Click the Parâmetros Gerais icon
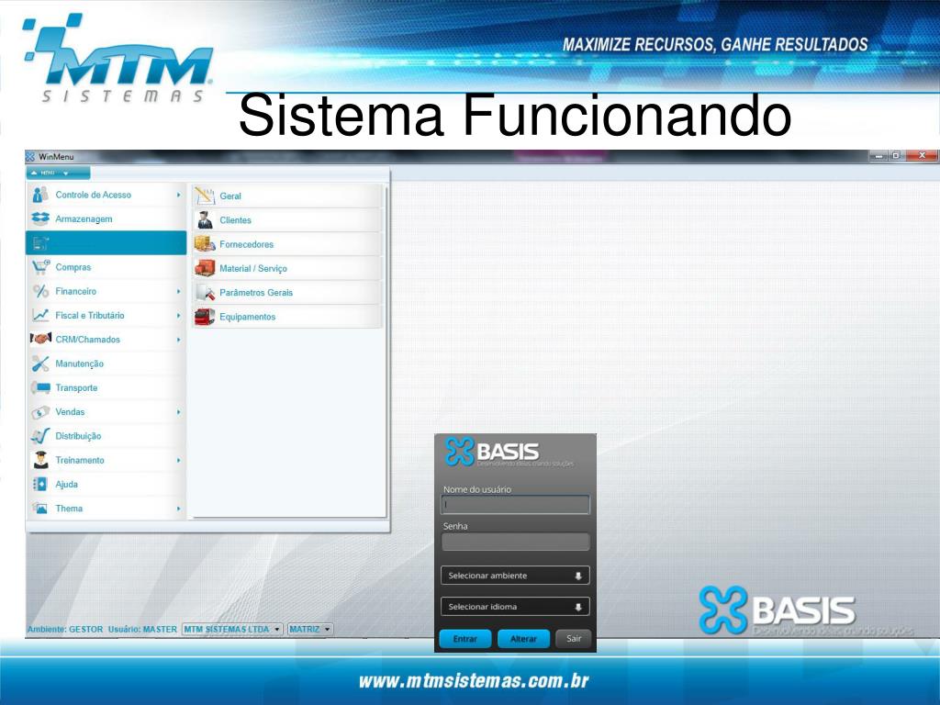The height and width of the screenshot is (705, 940). coord(205,293)
